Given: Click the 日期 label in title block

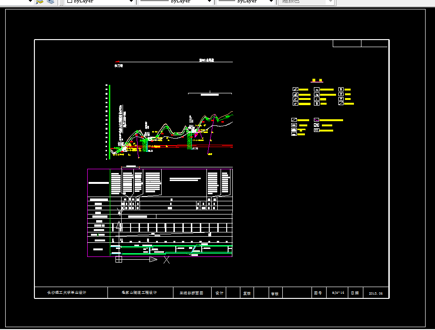Looking at the screenshot, I should (x=355, y=293).
